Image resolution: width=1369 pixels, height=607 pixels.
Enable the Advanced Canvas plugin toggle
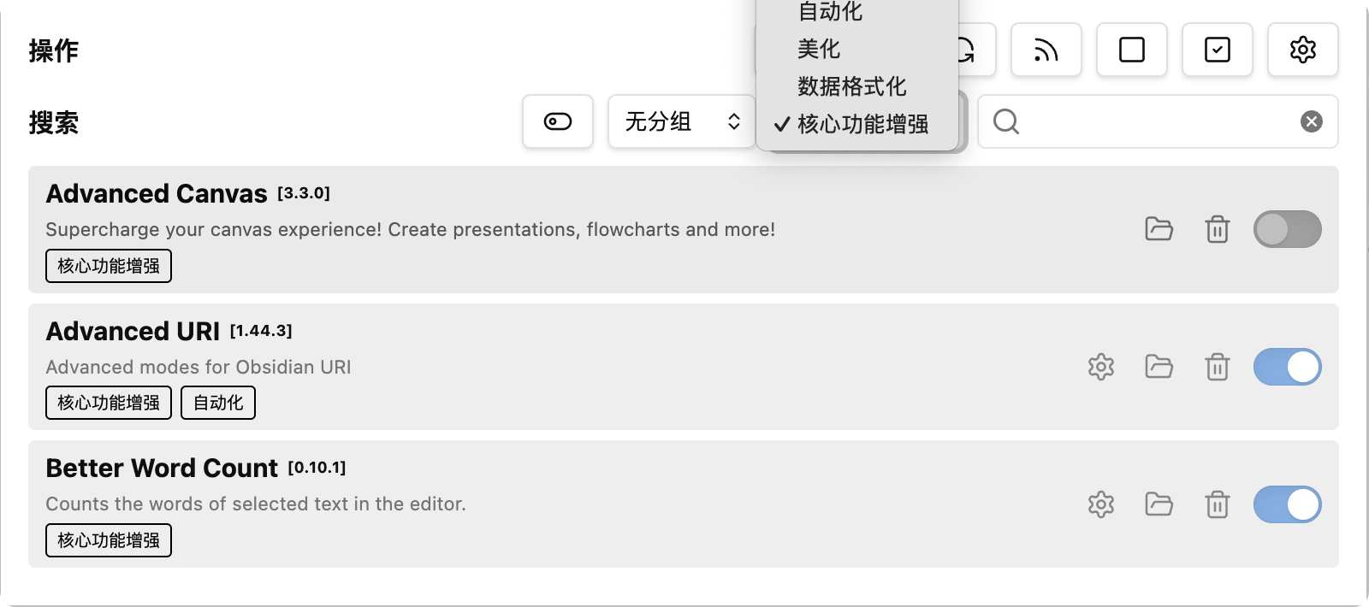tap(1287, 229)
